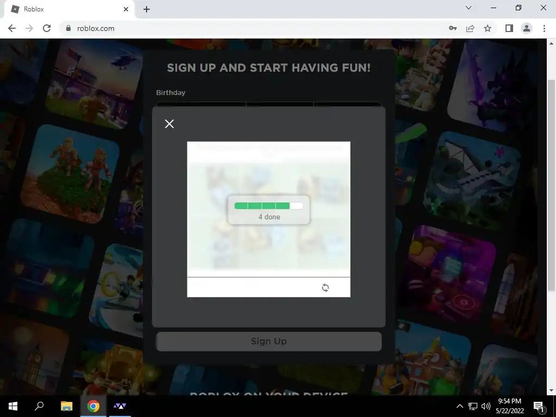Reload the roblox.com page

47,28
